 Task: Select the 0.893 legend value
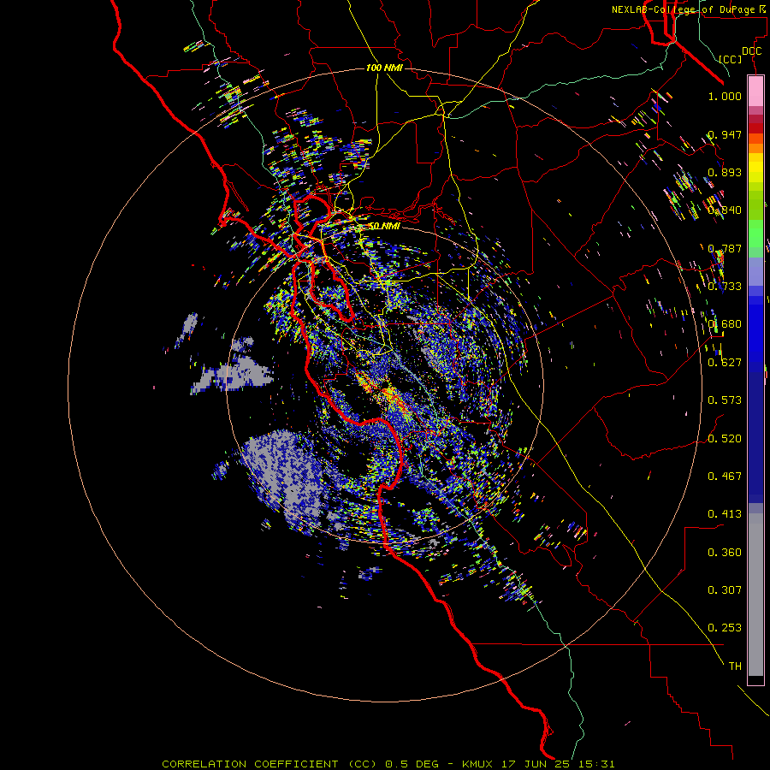725,172
